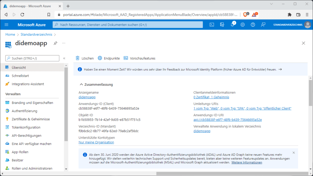Click the Anwendungs-ID-URI api:// link
This screenshot has width=313, height=176.
227,120
